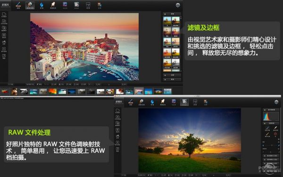This screenshot has width=283, height=177.
Task: Open the blue square icon tool in top window
Action: pyautogui.click(x=65, y=5)
